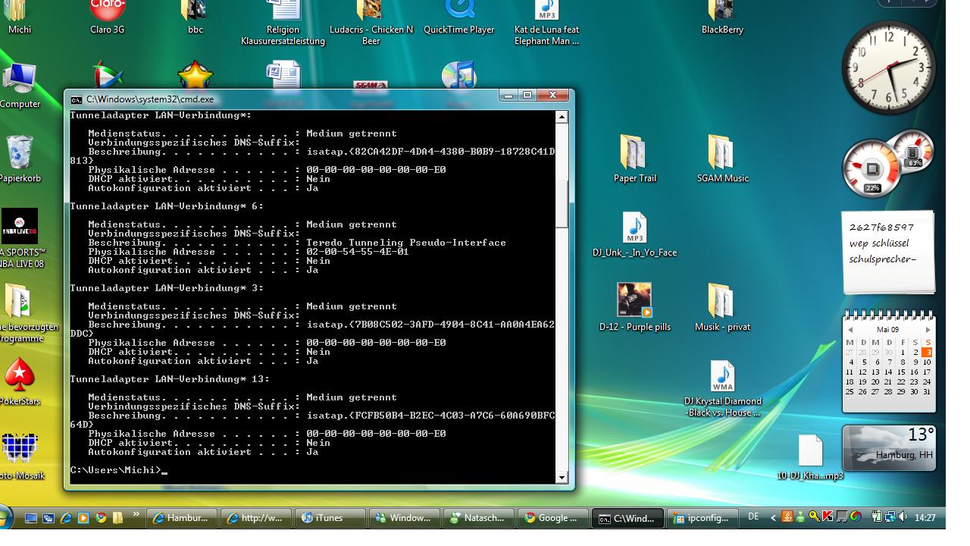970x546 pixels.
Task: Expand hidden system tray icons arrow
Action: click(x=773, y=518)
